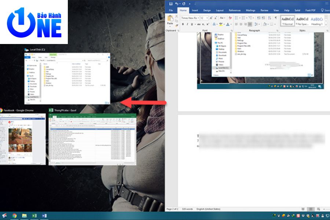Click the Show/Hide paragraph marks icon

point(276,18)
